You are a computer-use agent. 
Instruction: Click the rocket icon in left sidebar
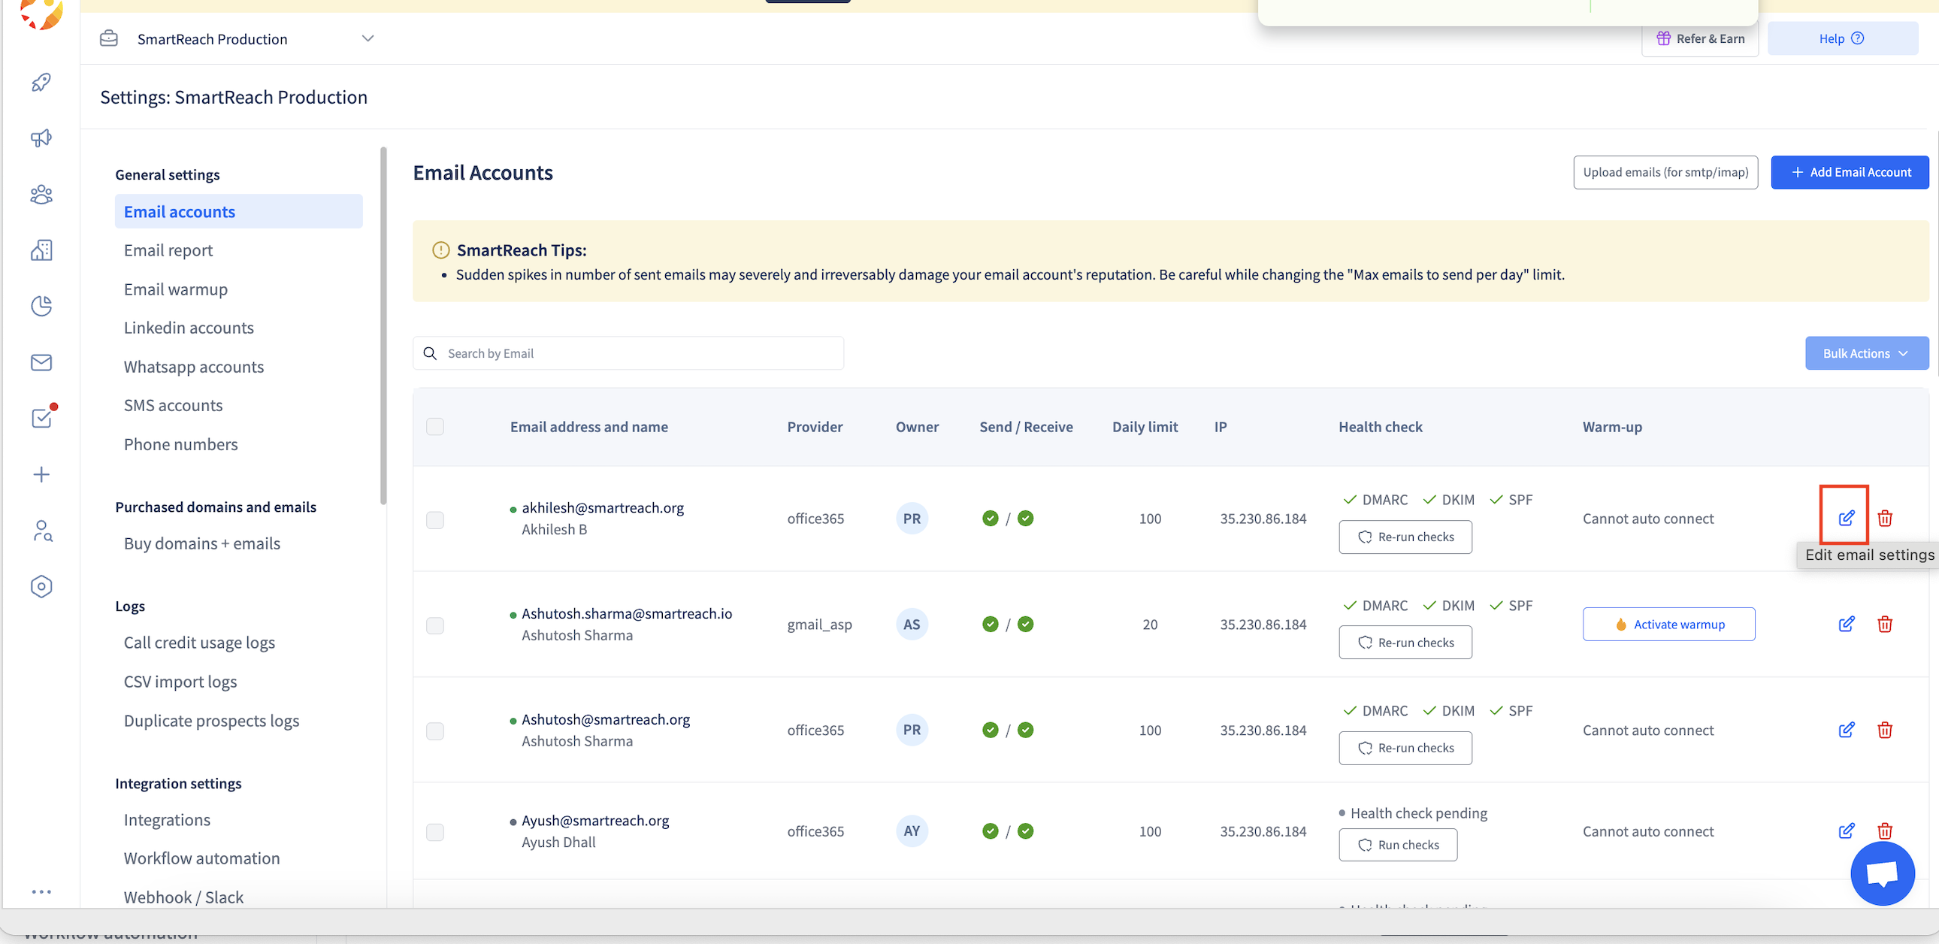41,82
